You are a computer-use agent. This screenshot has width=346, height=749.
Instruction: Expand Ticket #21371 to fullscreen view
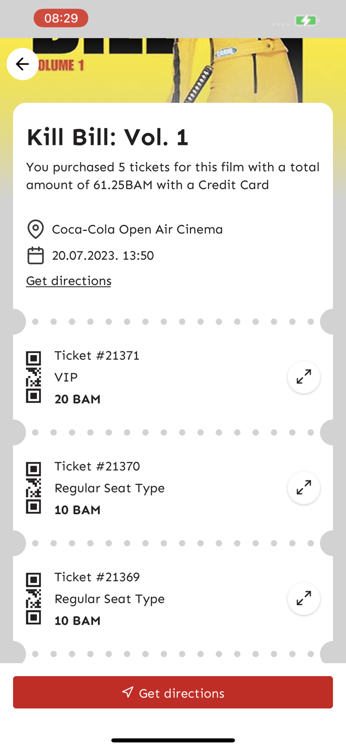pos(304,377)
